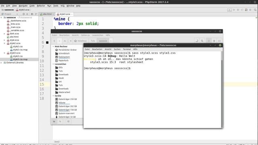Click the Run play icon in PhpStorm toolbar
The width and height of the screenshot is (258, 145).
[234, 10]
